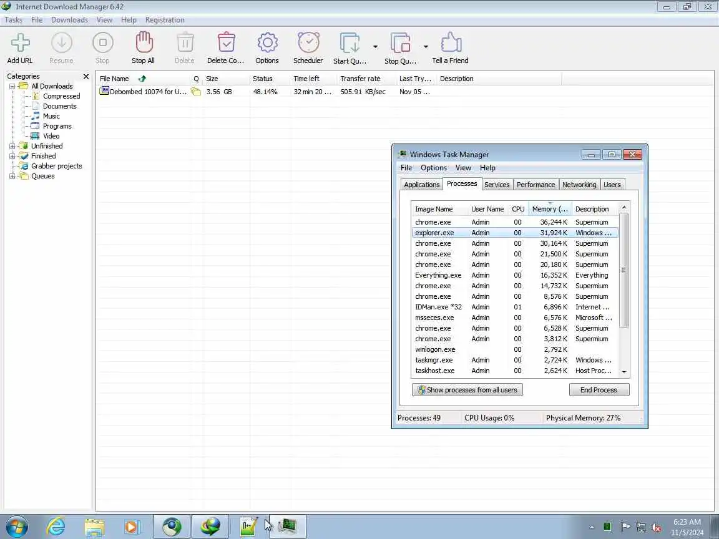The width and height of the screenshot is (719, 539).
Task: Click the Task Manager taskbar icon
Action: coord(288,527)
